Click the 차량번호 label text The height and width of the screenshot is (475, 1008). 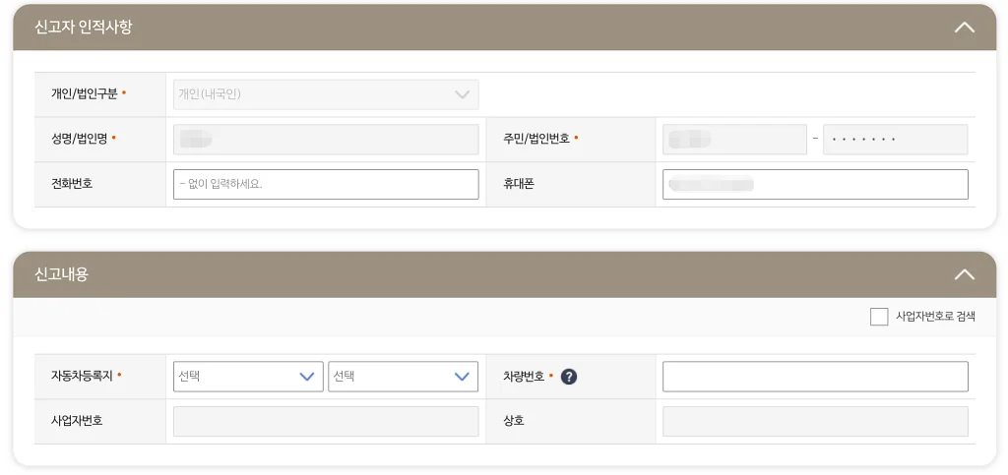pyautogui.click(x=524, y=376)
